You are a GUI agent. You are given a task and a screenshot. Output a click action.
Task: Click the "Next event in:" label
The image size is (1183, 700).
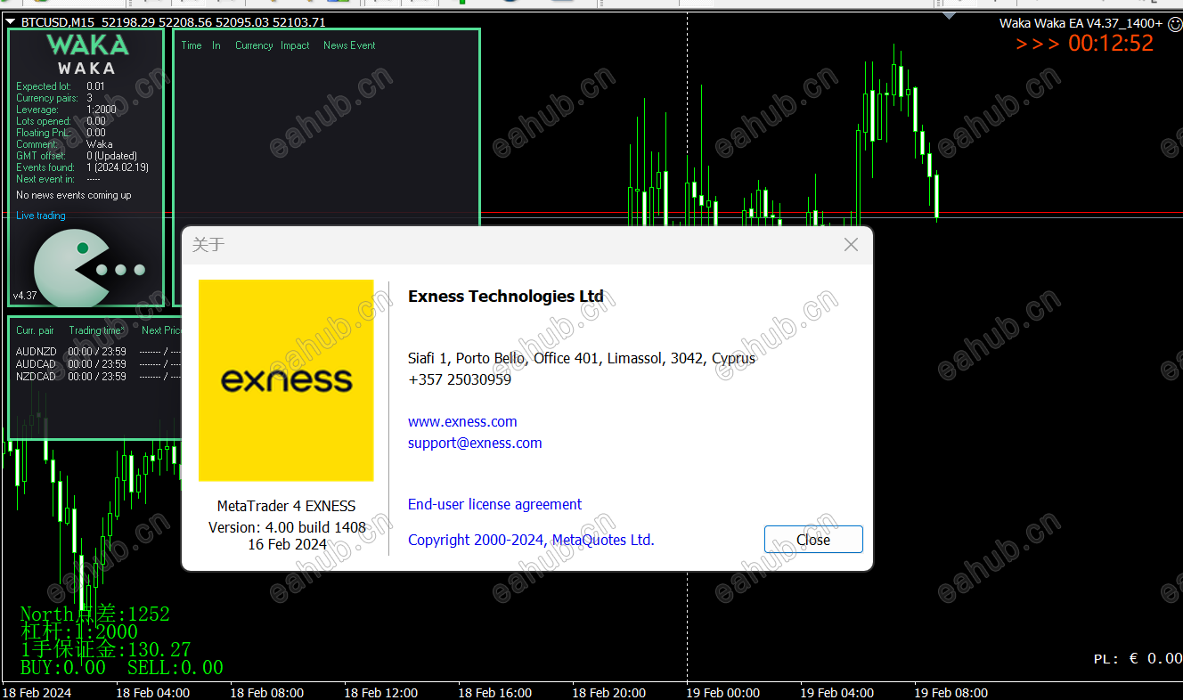coord(45,179)
